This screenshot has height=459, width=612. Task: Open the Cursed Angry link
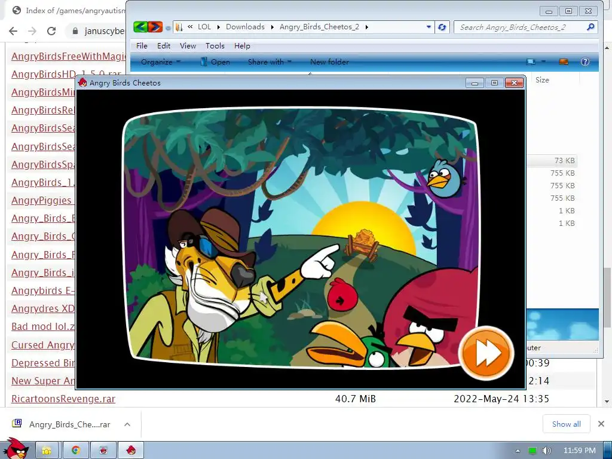pos(43,345)
